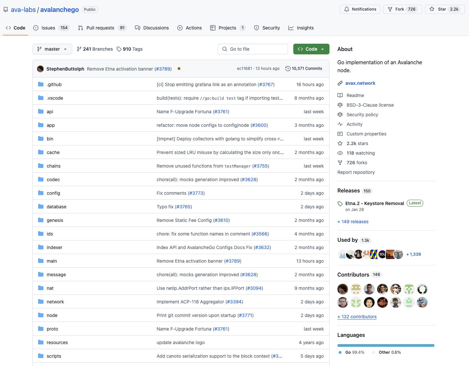The image size is (469, 366).
Task: Click the repository icon beside ava-labs
Action: 6,10
